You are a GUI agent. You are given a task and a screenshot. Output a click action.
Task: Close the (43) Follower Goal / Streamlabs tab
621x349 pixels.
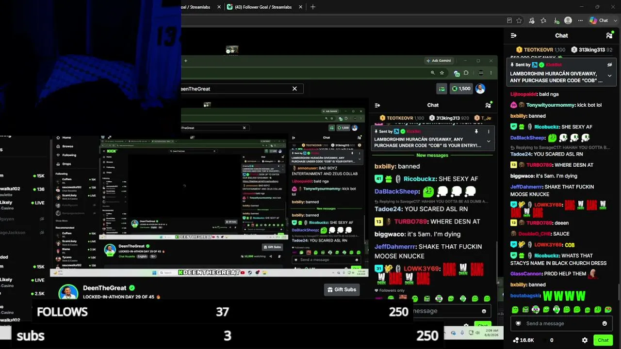pyautogui.click(x=301, y=7)
